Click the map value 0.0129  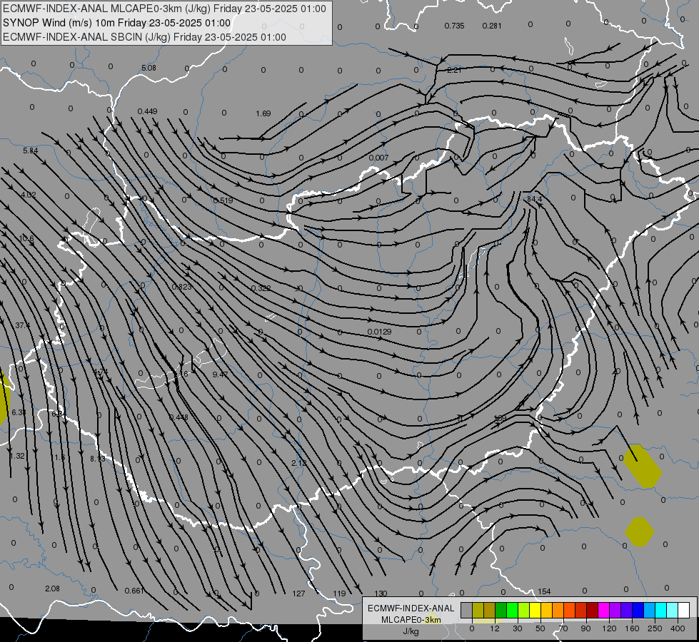click(379, 332)
